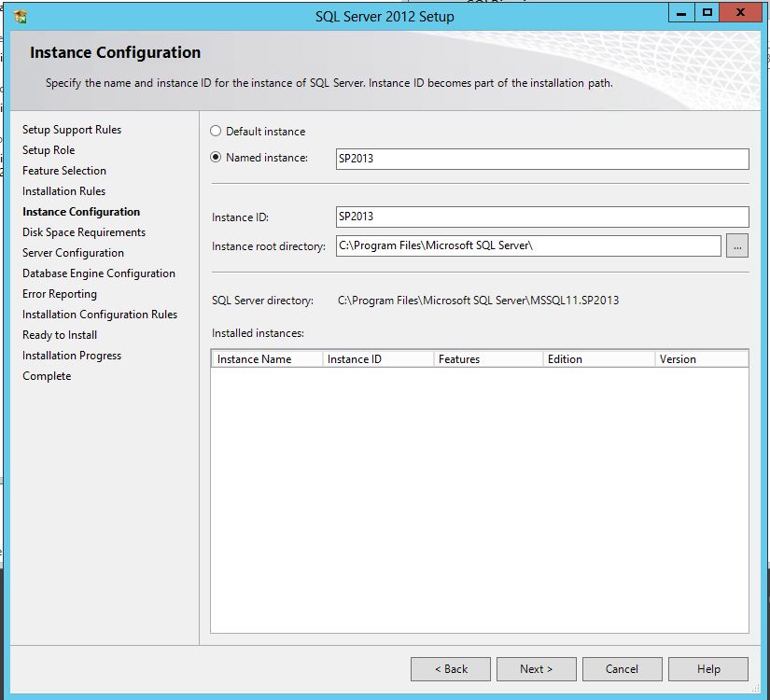Click Disk Space Requirements step
770x700 pixels.
click(84, 232)
